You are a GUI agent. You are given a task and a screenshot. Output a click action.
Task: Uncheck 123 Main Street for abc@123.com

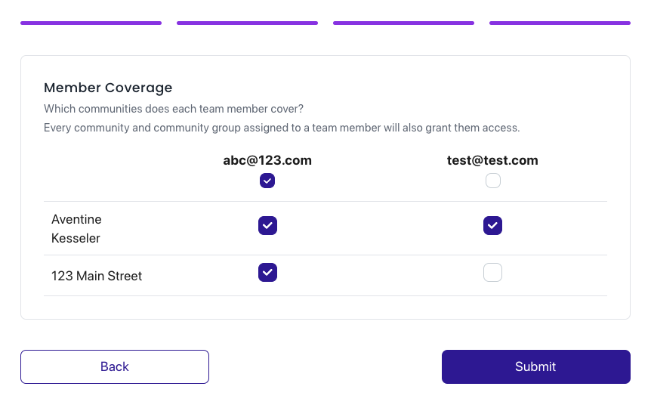[x=268, y=273]
